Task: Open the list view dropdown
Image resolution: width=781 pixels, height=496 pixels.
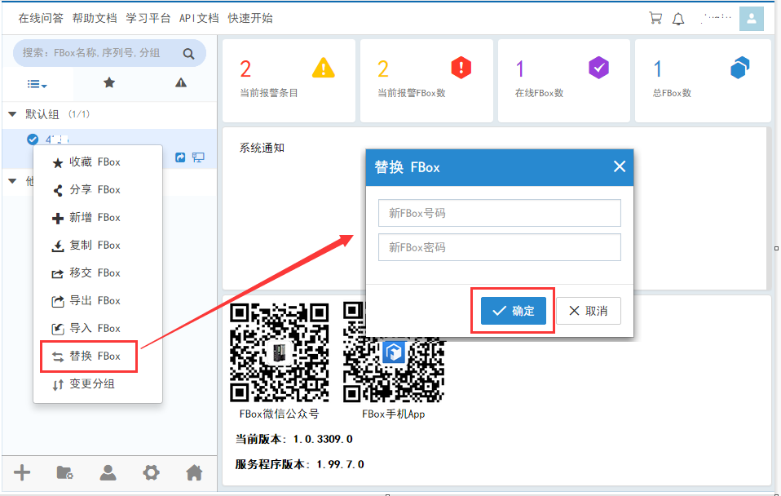Action: tap(37, 84)
